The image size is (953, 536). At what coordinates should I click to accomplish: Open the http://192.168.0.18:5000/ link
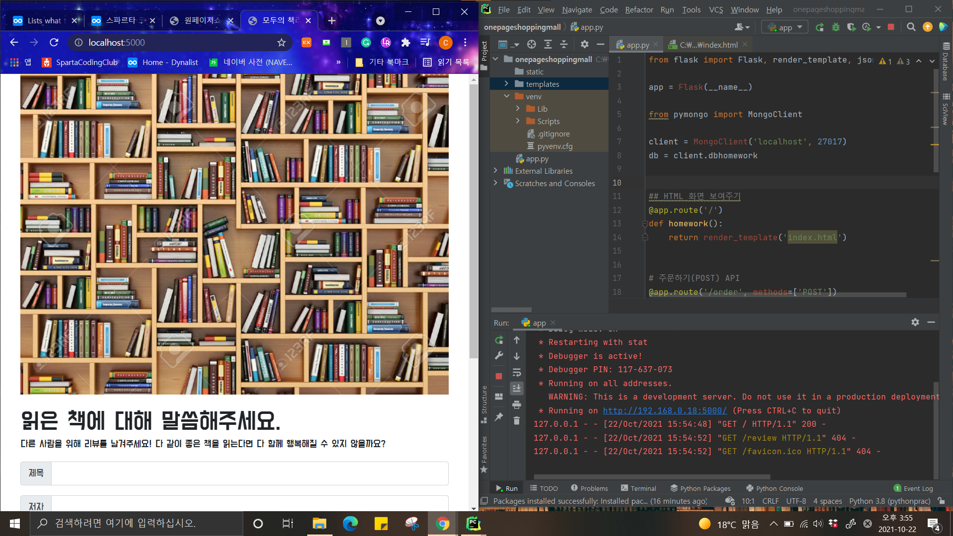pyautogui.click(x=665, y=410)
